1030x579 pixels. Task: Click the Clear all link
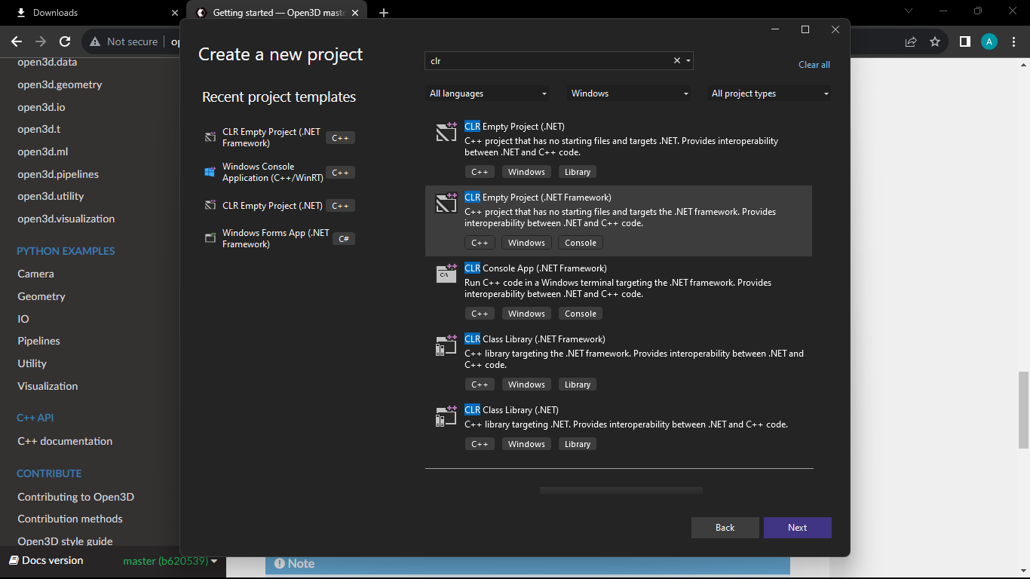(814, 65)
